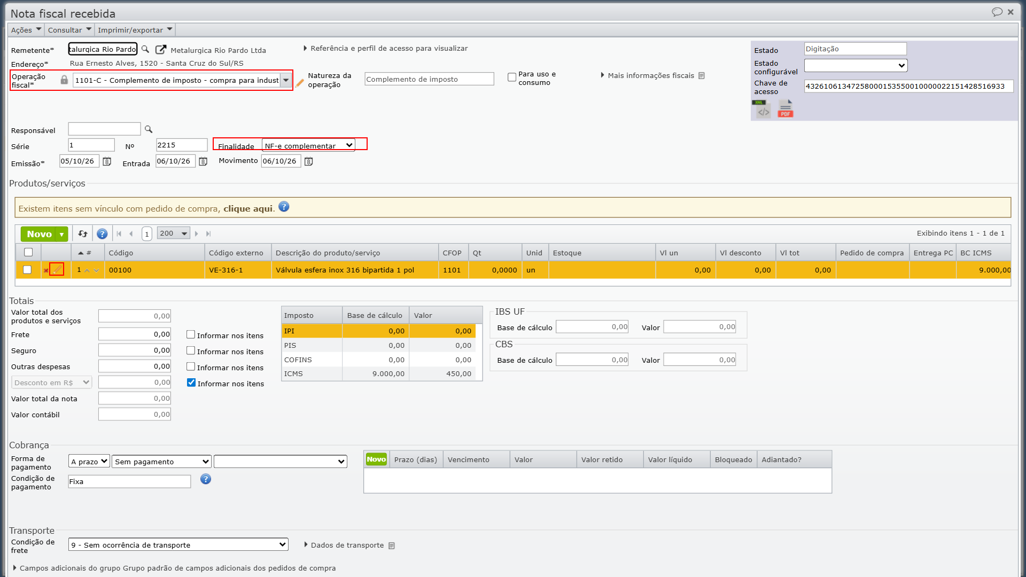Open the Finalidade dropdown
Image resolution: width=1026 pixels, height=577 pixels.
[308, 145]
